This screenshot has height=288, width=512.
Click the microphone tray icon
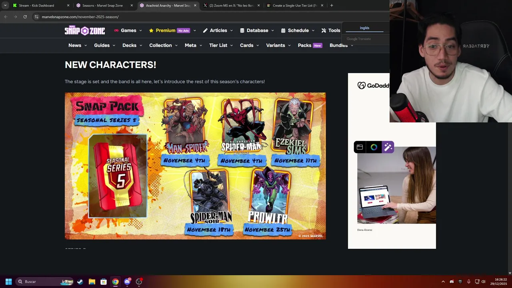click(468, 282)
